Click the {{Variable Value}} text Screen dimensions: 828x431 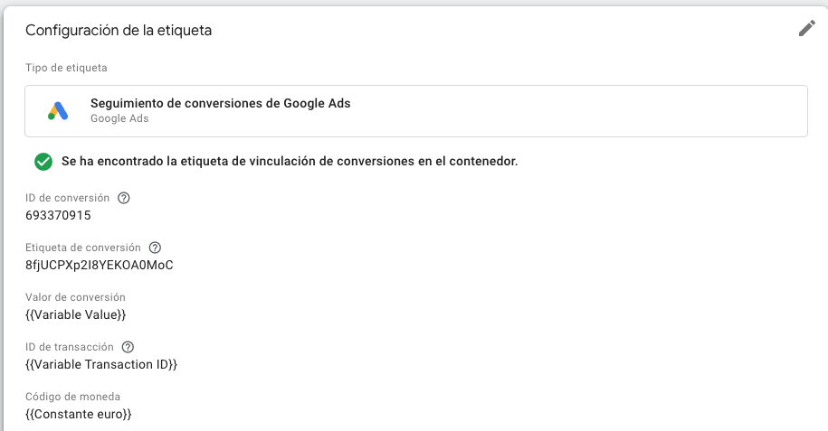(75, 315)
